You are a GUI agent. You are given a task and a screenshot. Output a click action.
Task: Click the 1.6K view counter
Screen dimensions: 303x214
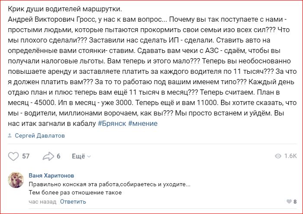pyautogui.click(x=291, y=156)
